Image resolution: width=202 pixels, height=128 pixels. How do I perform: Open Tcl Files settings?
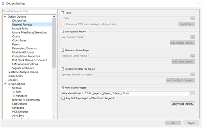17,92
